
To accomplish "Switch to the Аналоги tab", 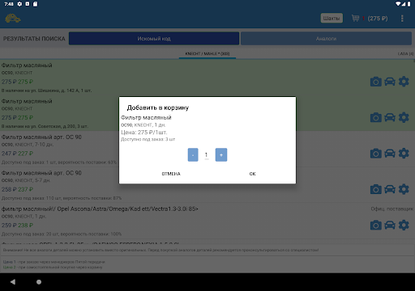I will pos(326,39).
